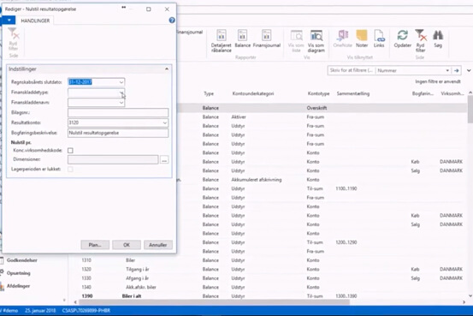Open Noter in the ribbon
473x316 pixels.
(362, 39)
